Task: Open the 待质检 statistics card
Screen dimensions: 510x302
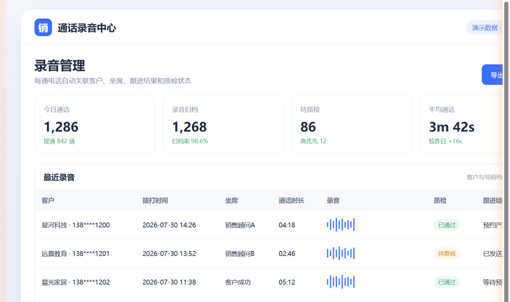Action: pos(351,124)
